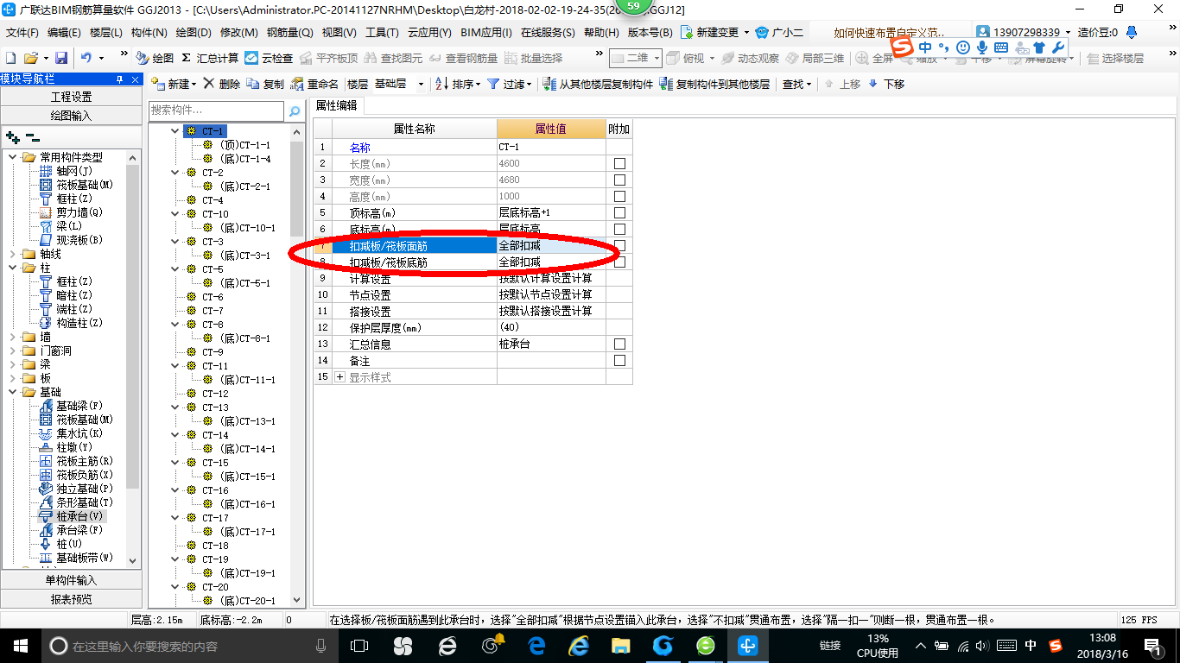This screenshot has width=1180, height=663.
Task: Select 筏板主筋(R) in the tree
Action: tap(84, 461)
